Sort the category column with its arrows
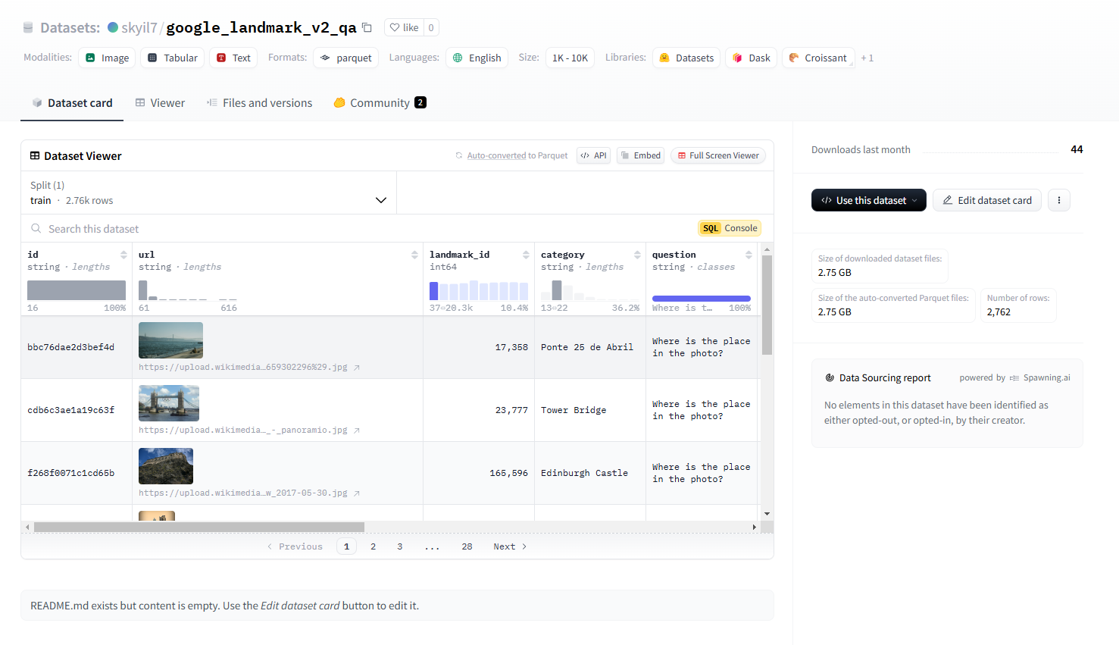 (637, 255)
